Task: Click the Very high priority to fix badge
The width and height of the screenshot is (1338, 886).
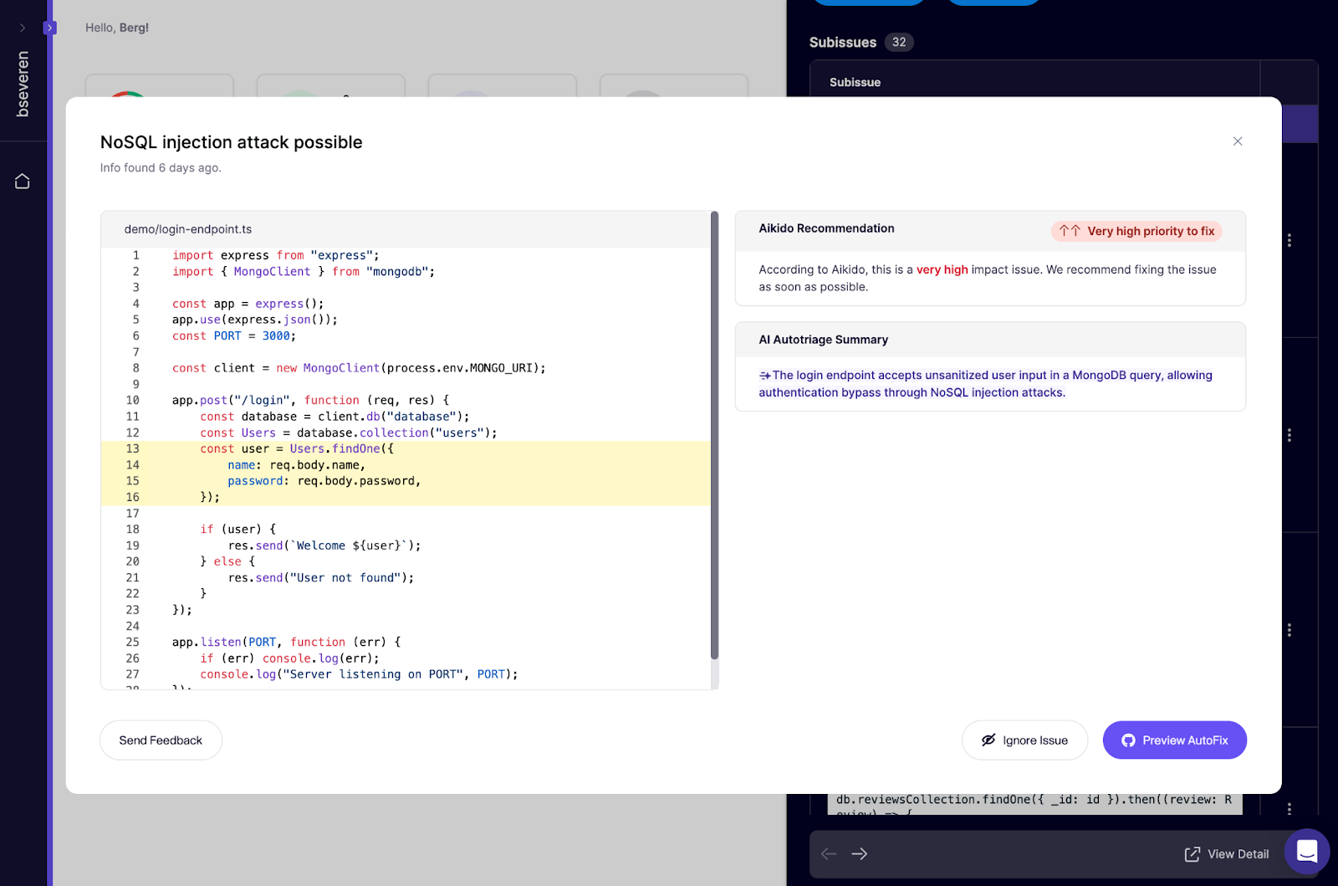Action: 1136,232
